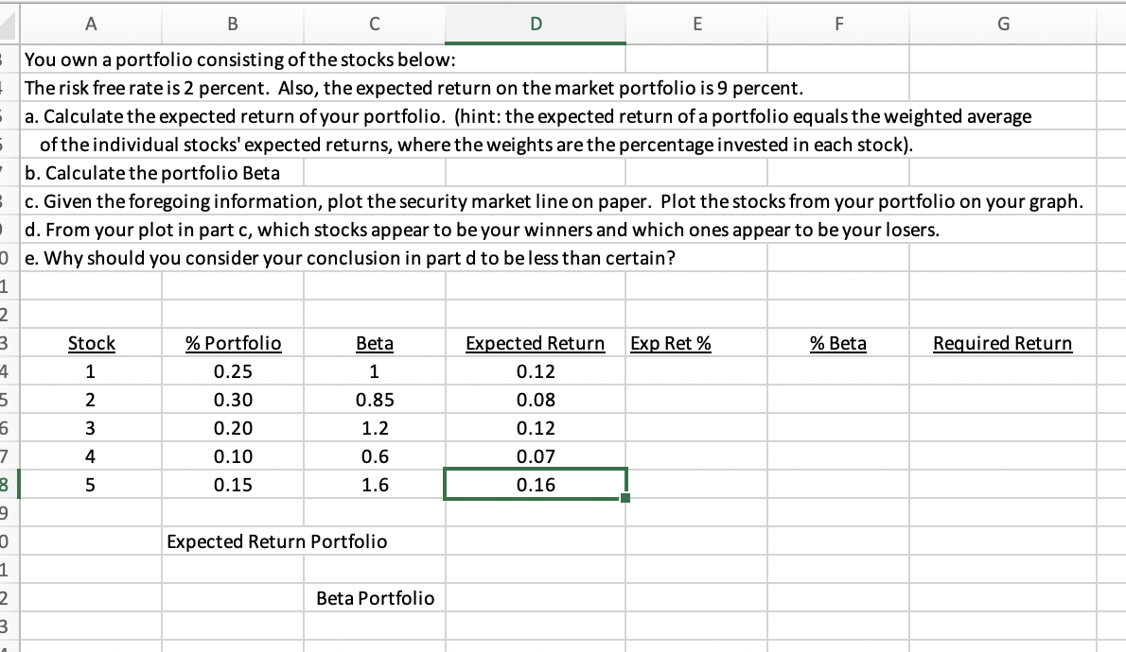
Task: Select the Stock column header cell
Action: coord(91,343)
